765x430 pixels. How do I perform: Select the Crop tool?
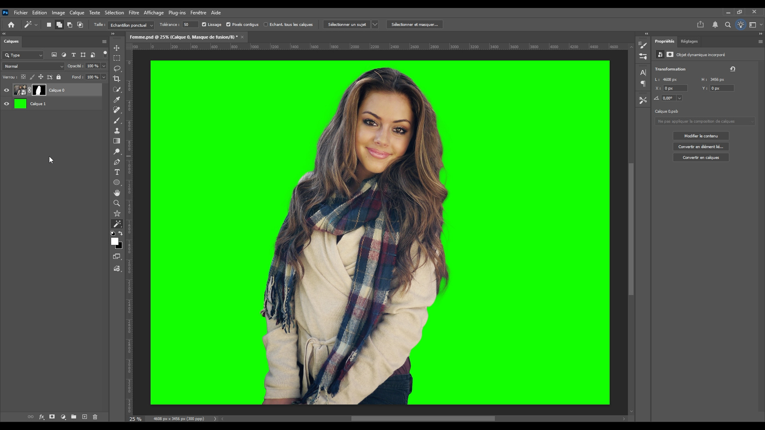[x=117, y=79]
